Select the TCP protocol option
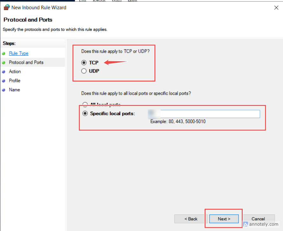This screenshot has height=231, width=283. 84,63
